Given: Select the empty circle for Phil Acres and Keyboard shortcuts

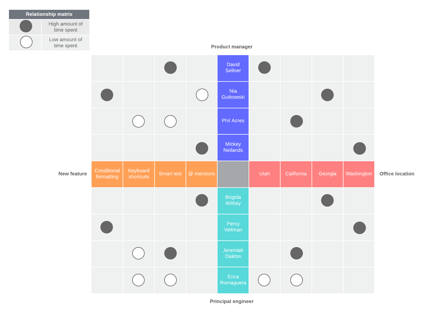Looking at the screenshot, I should click(138, 121).
